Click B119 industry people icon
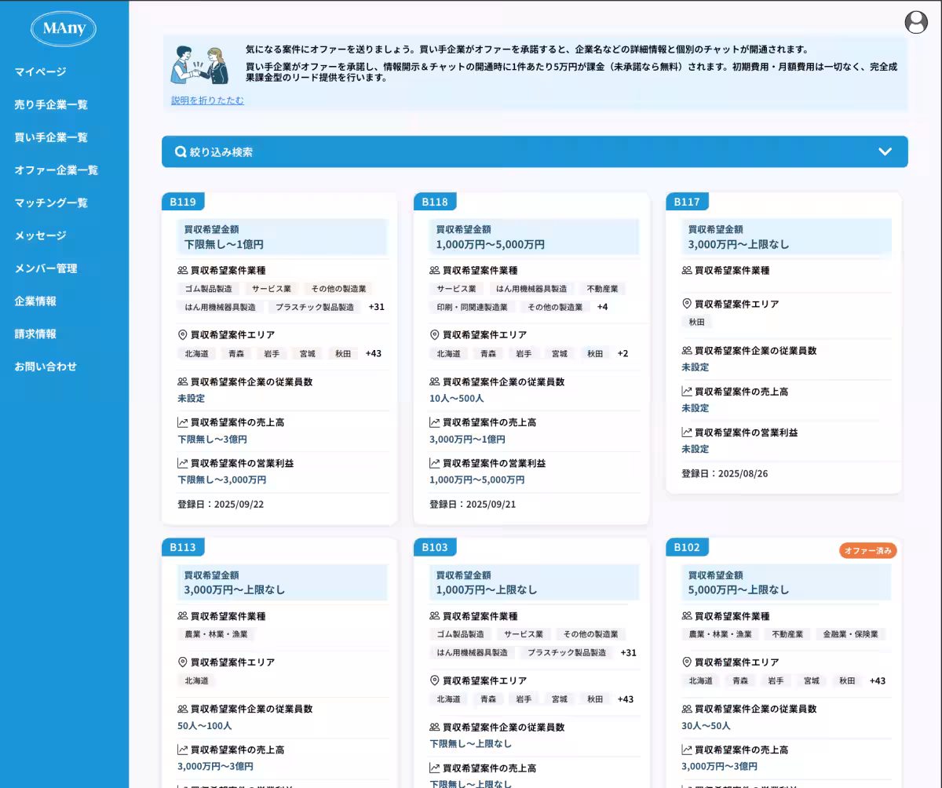 click(x=182, y=270)
